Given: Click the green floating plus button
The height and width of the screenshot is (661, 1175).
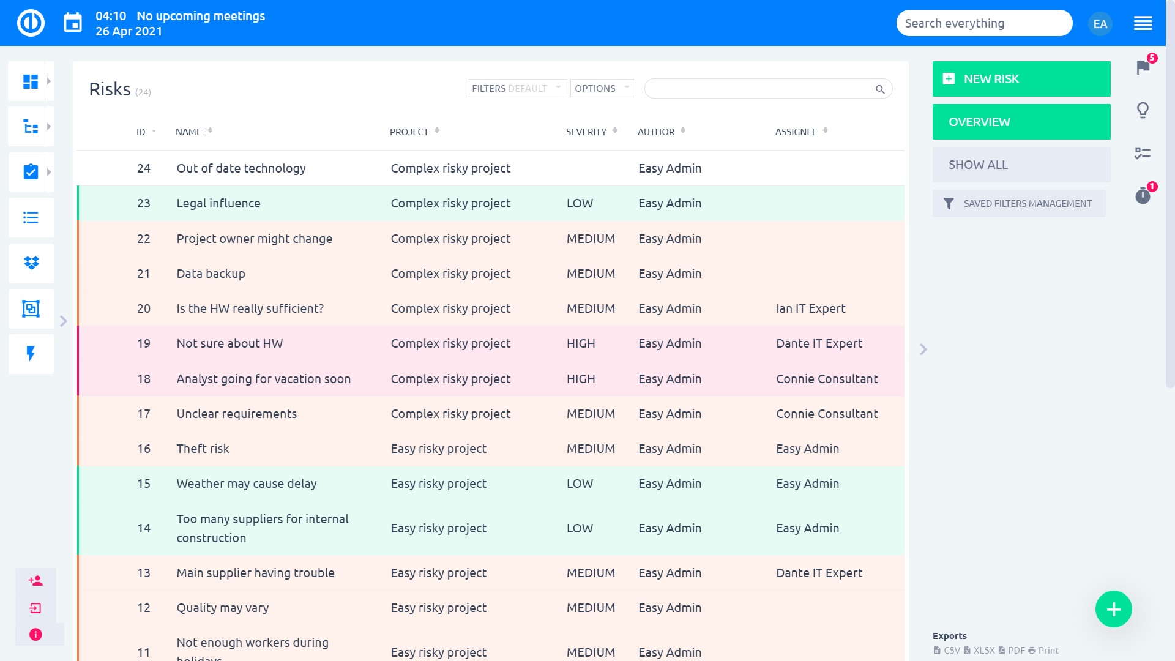Looking at the screenshot, I should [x=1113, y=609].
